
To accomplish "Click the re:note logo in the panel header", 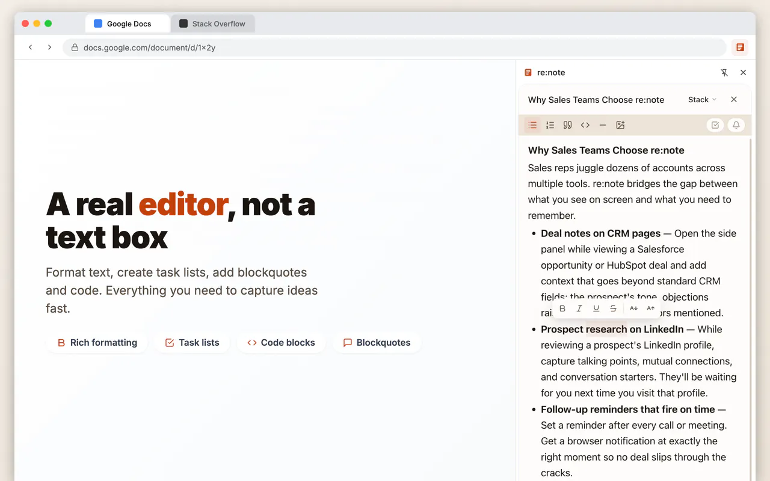I will [x=528, y=72].
